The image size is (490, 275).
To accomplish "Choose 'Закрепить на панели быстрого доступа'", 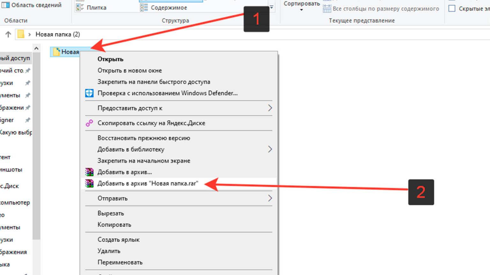I will [154, 82].
